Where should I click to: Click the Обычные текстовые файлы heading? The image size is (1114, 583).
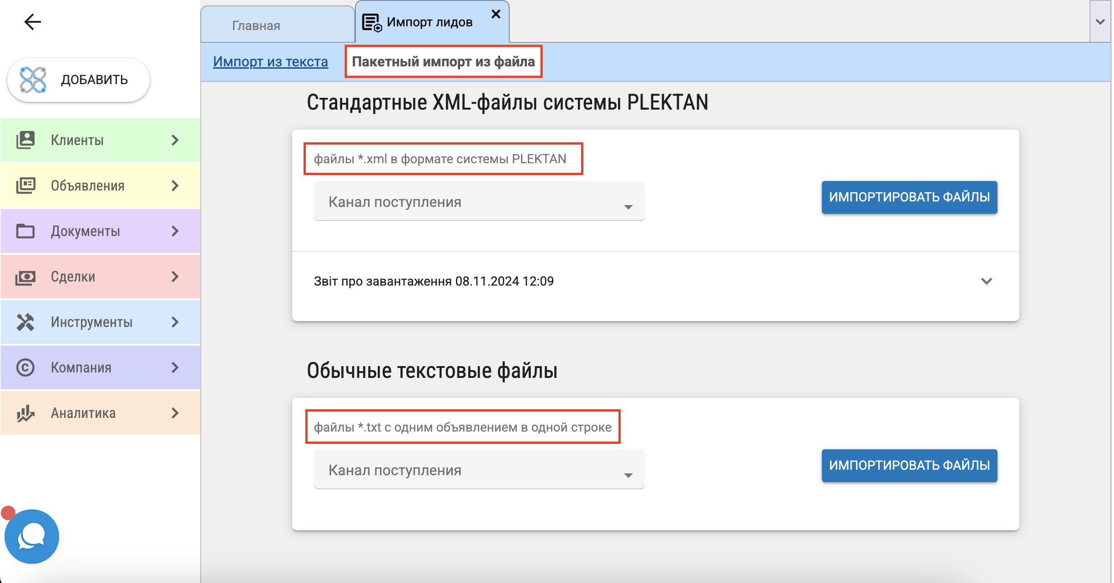[432, 371]
